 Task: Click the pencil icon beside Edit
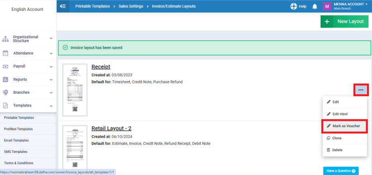329,102
